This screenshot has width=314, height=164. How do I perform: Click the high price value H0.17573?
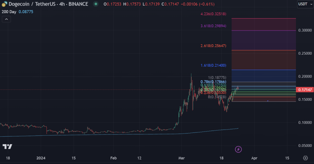132,4
